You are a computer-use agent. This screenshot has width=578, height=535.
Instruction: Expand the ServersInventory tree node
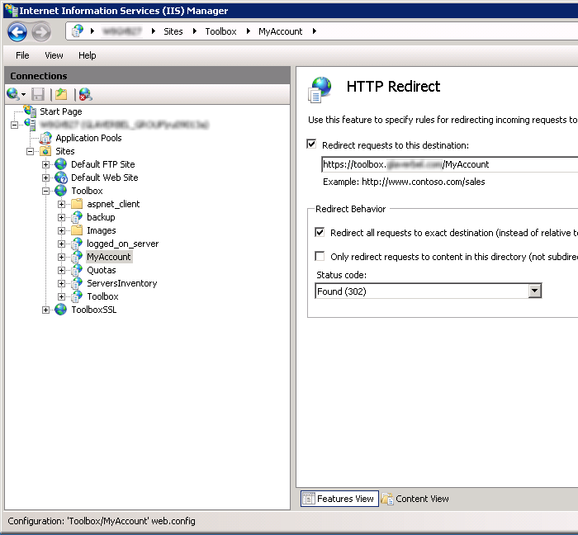pos(62,283)
